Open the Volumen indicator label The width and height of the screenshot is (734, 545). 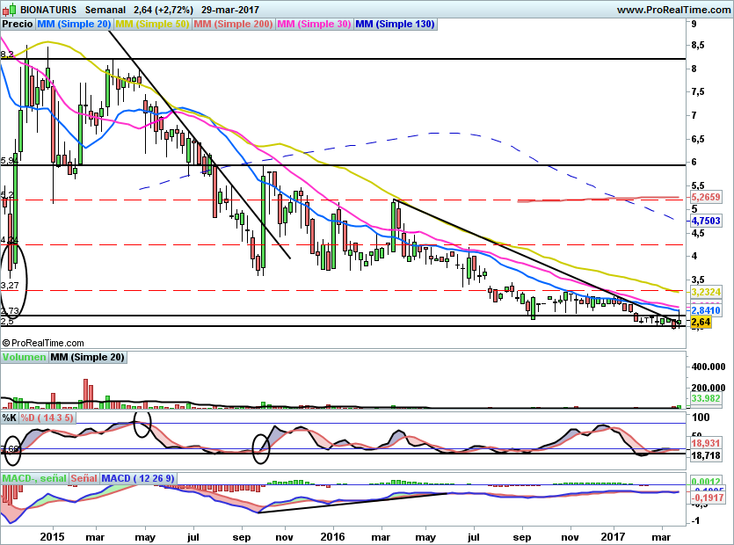pos(25,357)
